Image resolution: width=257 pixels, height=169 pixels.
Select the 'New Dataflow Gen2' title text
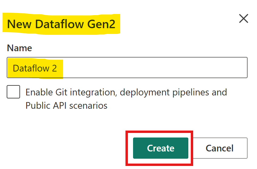61,24
